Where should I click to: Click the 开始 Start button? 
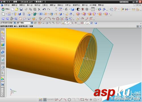[6, 9]
